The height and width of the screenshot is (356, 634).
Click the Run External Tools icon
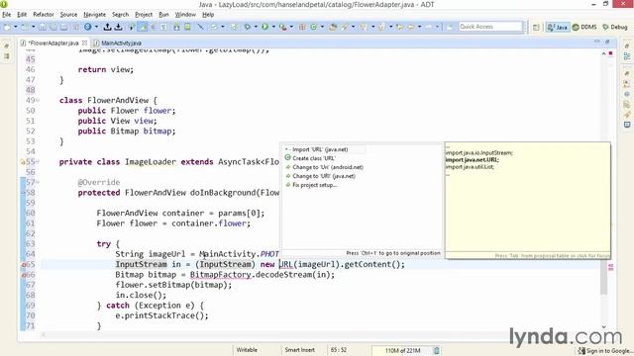point(283,27)
